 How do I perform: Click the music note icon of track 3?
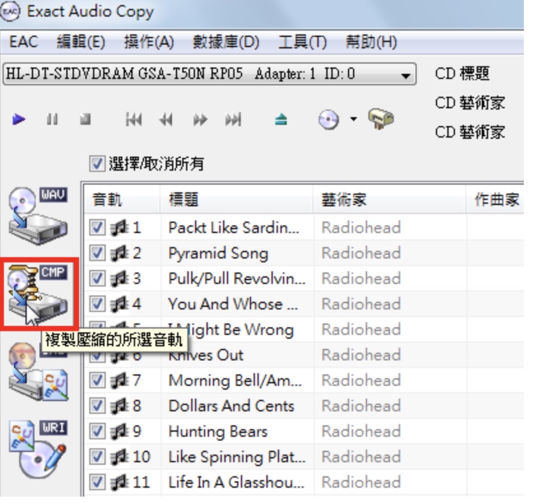120,279
